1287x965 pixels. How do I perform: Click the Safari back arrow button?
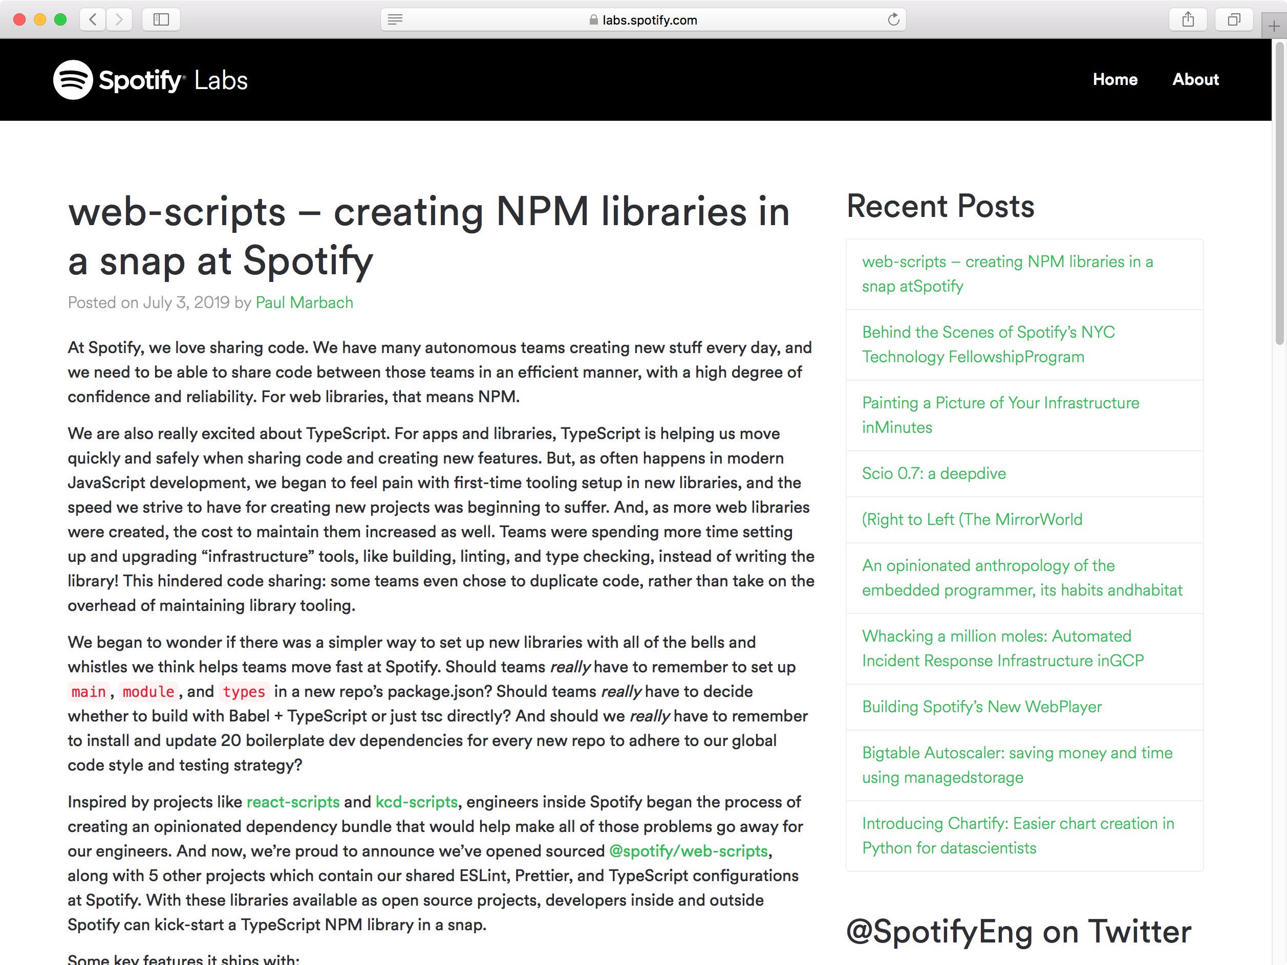(x=93, y=20)
